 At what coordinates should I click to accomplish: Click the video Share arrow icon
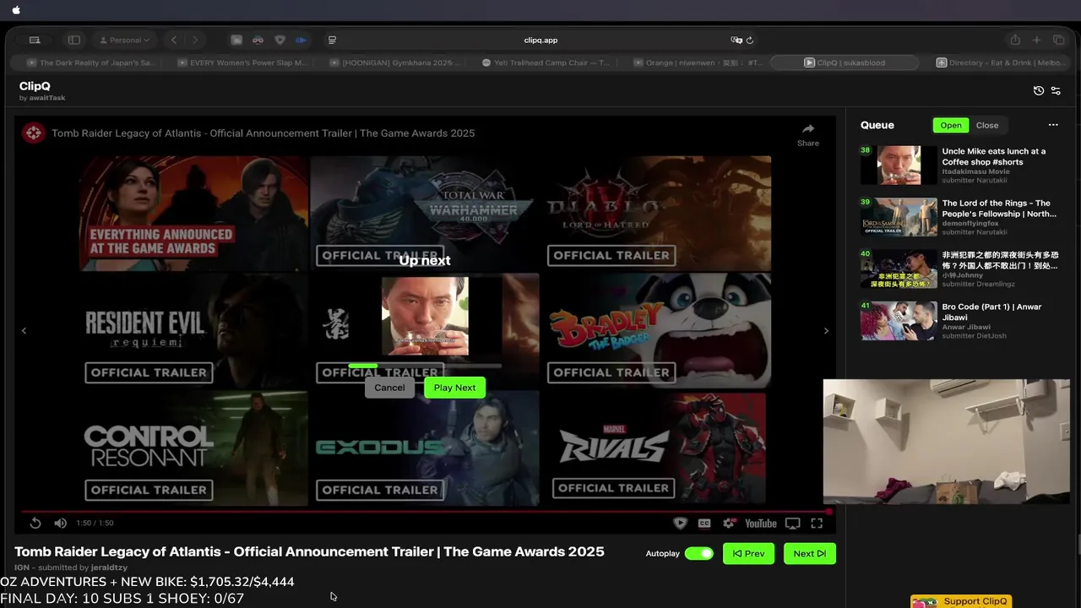coord(808,129)
